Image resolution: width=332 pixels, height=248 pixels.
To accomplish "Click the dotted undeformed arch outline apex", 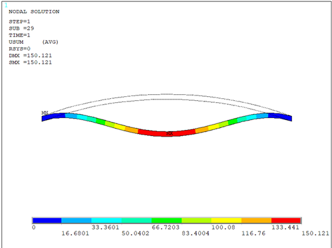I will pyautogui.click(x=166, y=94).
